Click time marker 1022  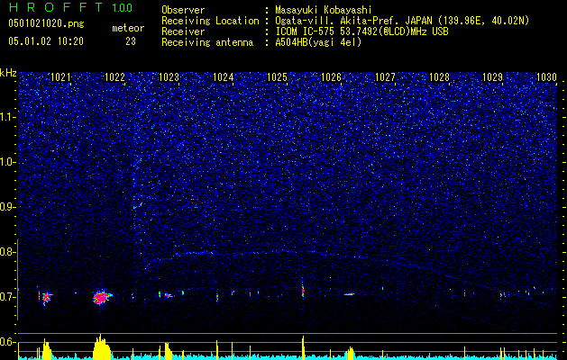pyautogui.click(x=115, y=77)
